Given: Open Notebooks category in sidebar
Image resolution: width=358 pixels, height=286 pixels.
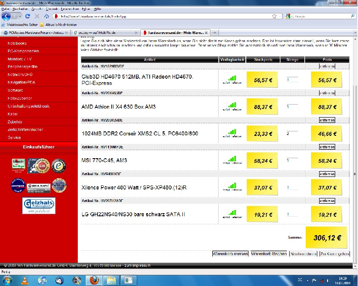Looking at the screenshot, I should point(17,43).
